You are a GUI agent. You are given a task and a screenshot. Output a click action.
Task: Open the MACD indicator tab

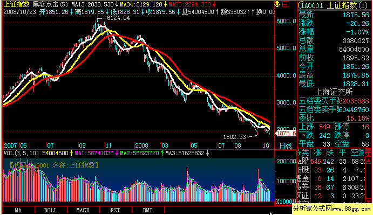click(83, 210)
